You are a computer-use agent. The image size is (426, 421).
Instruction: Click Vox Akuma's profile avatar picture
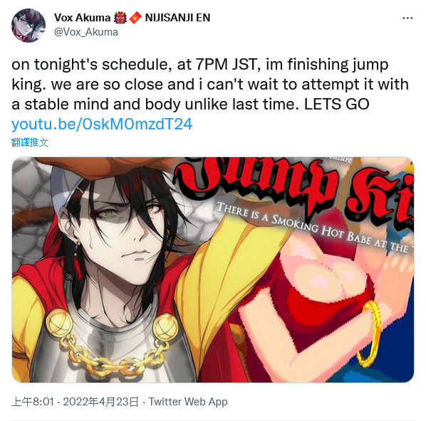point(28,26)
